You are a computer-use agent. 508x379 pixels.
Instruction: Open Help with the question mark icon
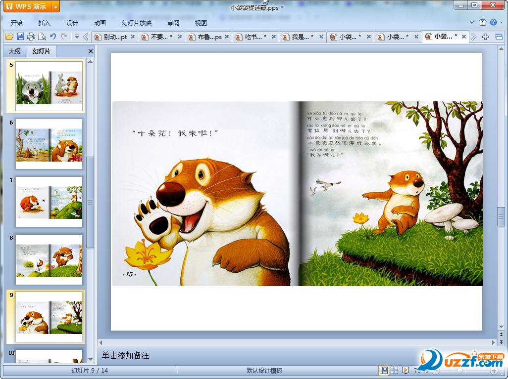click(x=494, y=22)
